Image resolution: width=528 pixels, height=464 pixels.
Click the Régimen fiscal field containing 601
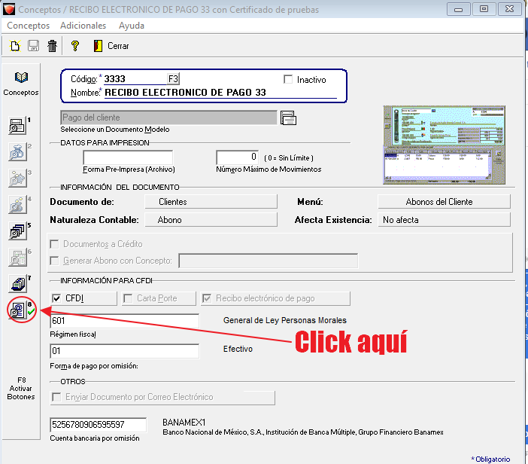pyautogui.click(x=124, y=321)
